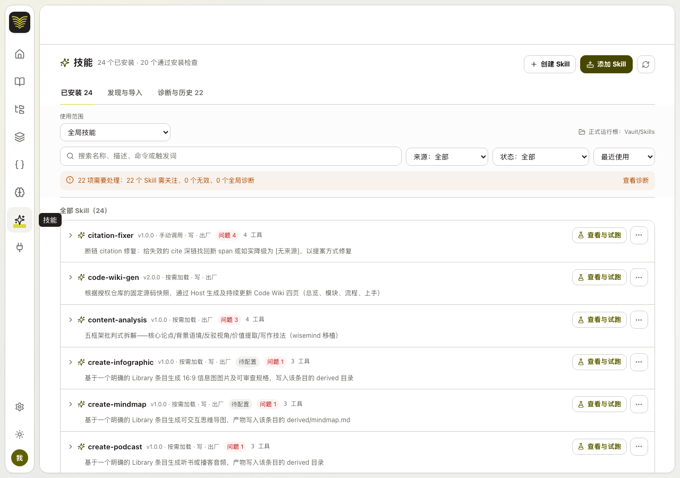
Task: Expand the create-mindmap row
Action: [x=70, y=404]
